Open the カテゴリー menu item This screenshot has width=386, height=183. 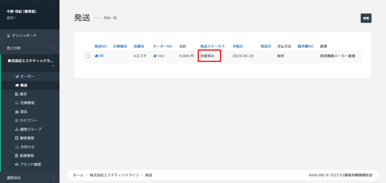point(28,120)
